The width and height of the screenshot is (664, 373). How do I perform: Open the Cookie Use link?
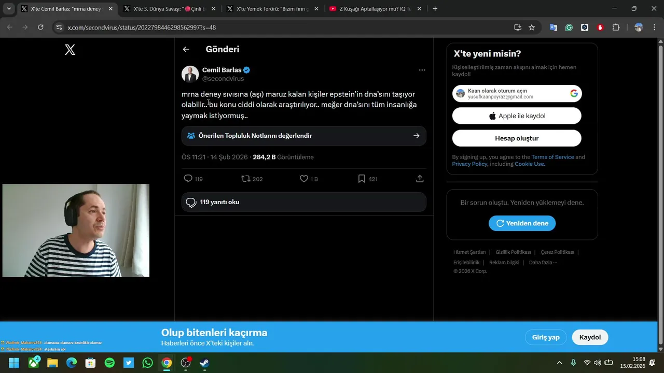pos(529,164)
